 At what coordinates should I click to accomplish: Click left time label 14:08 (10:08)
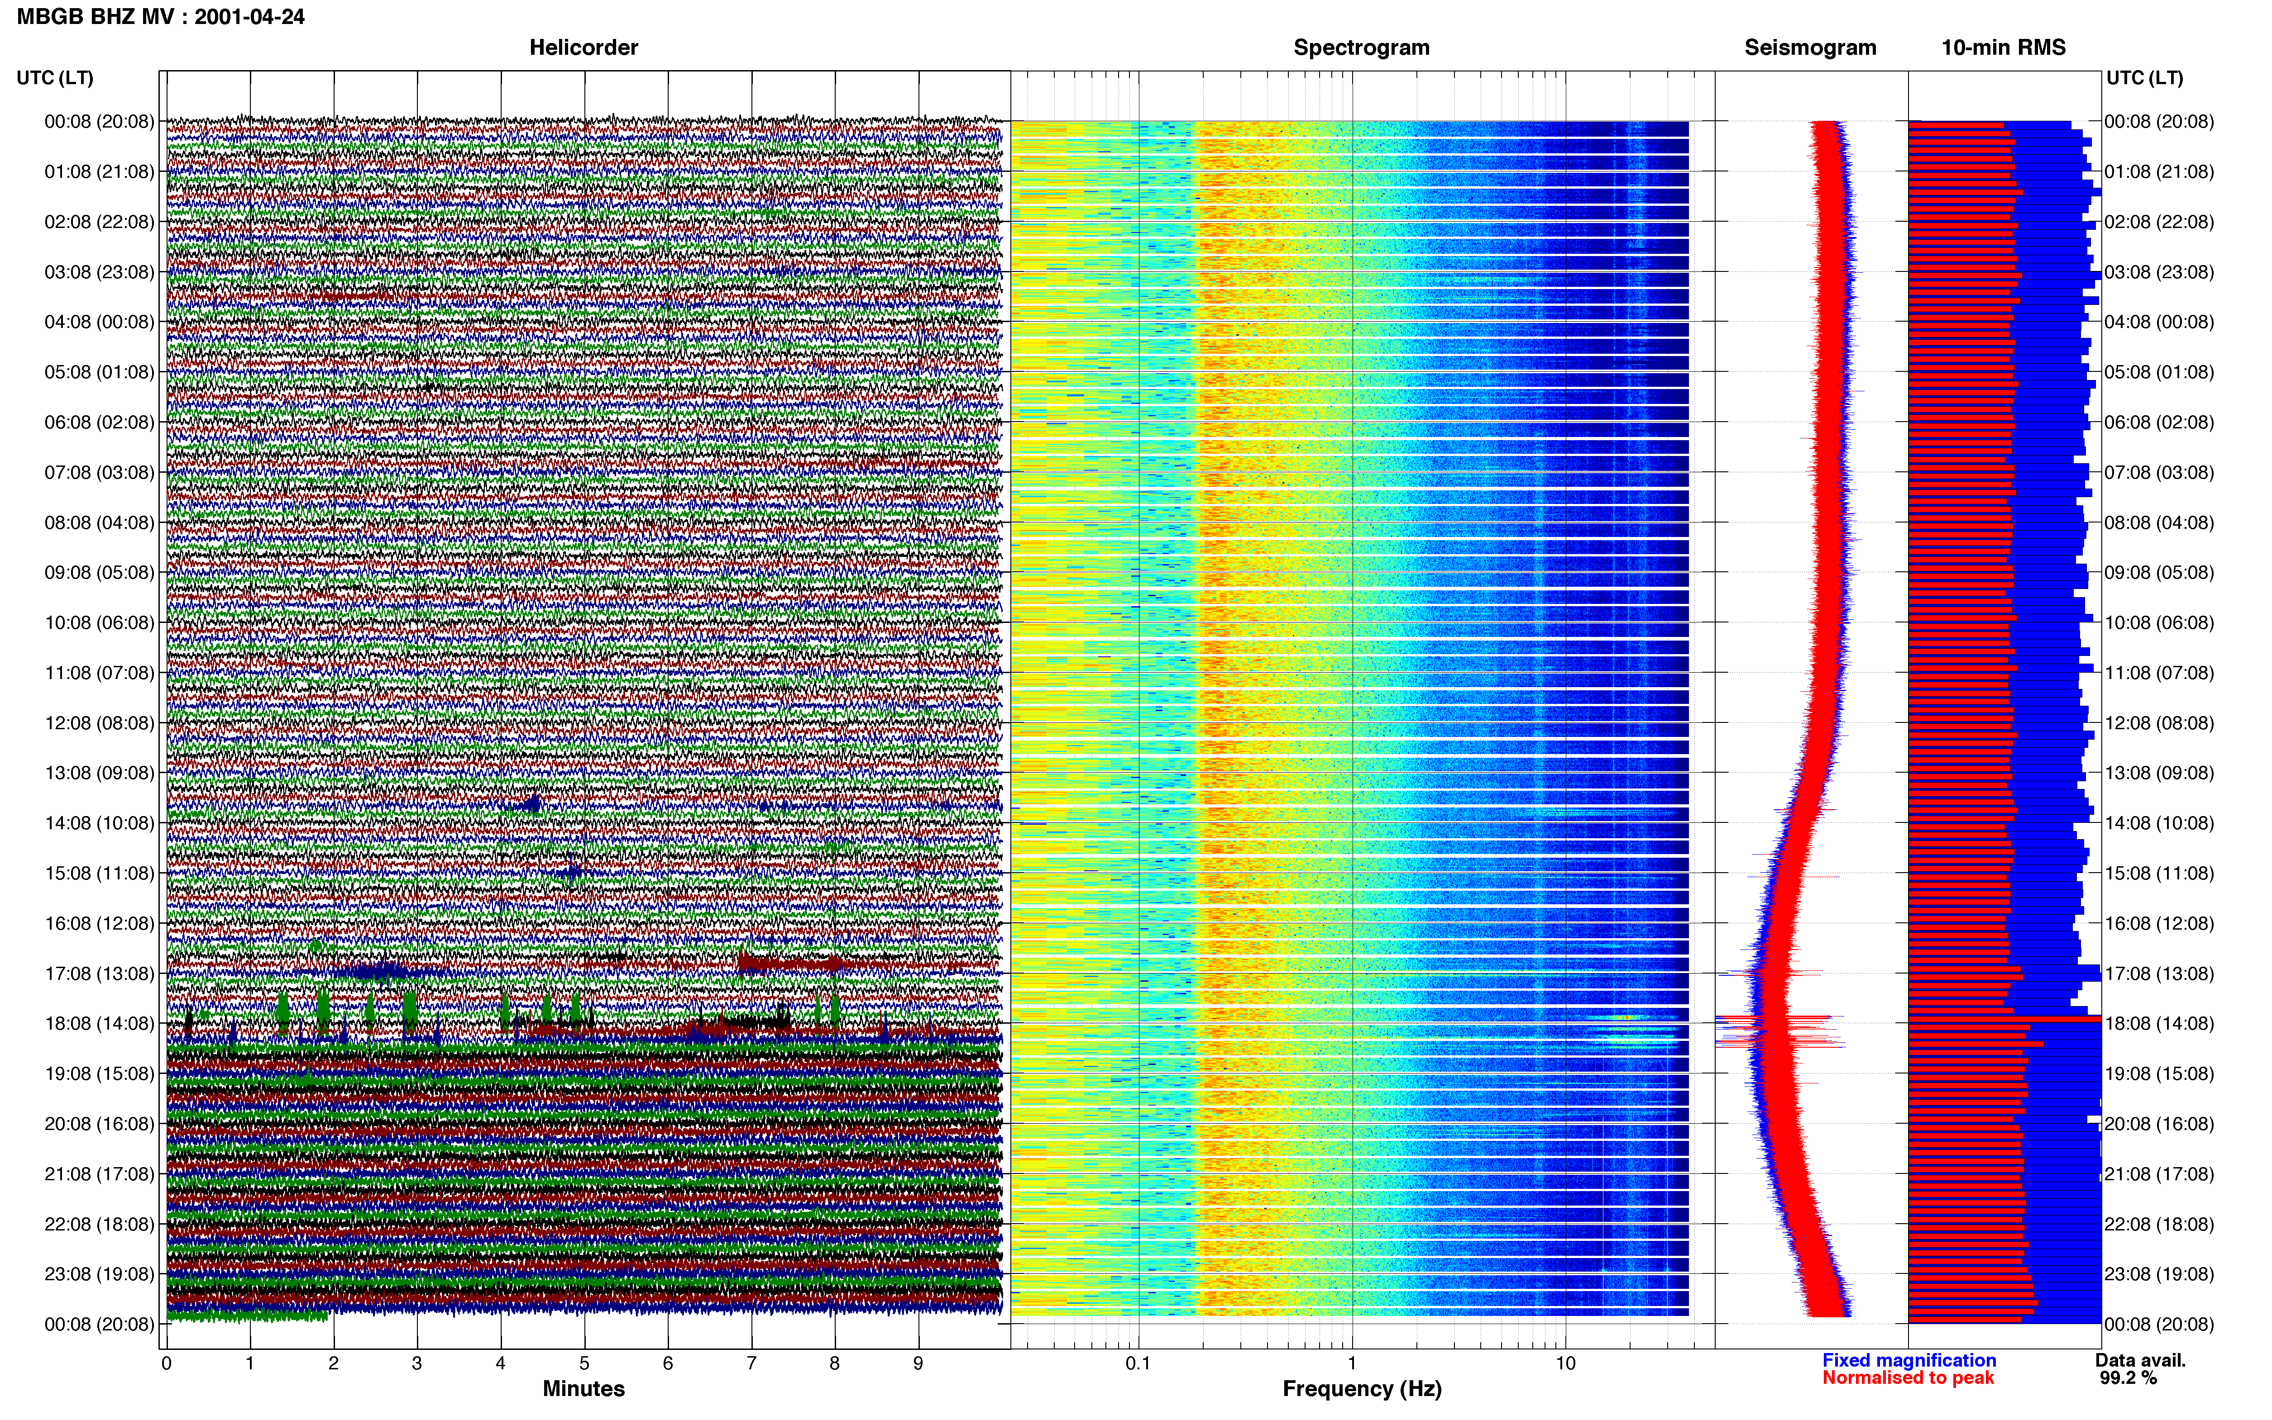[x=99, y=824]
